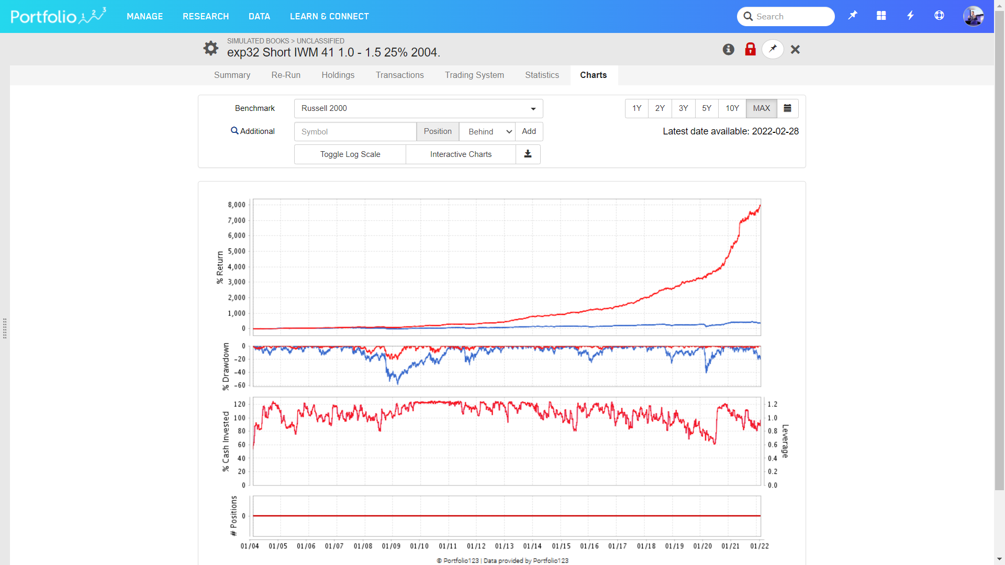Open the custom date range calendar icon
Screen dimensions: 1005x565
[x=787, y=108]
